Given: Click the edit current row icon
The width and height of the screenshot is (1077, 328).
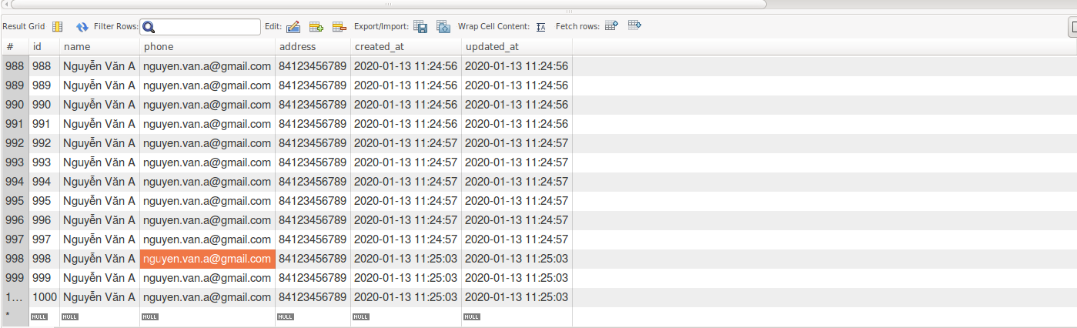Looking at the screenshot, I should 293,26.
